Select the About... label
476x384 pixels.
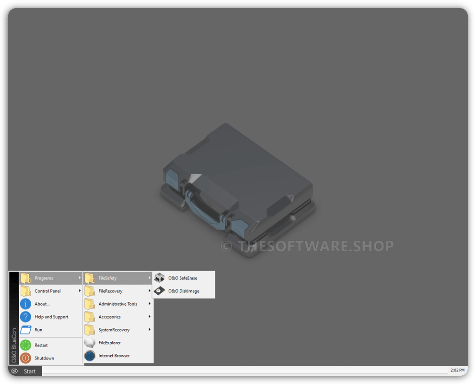pyautogui.click(x=42, y=304)
